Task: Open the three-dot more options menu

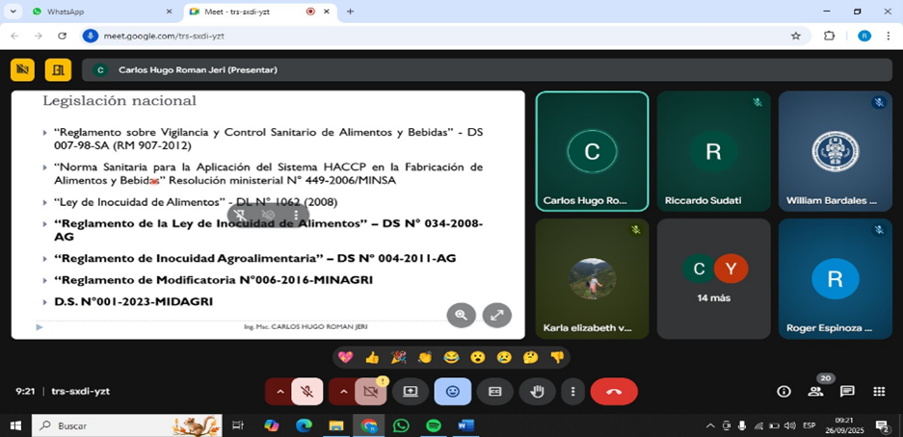Action: click(x=572, y=392)
